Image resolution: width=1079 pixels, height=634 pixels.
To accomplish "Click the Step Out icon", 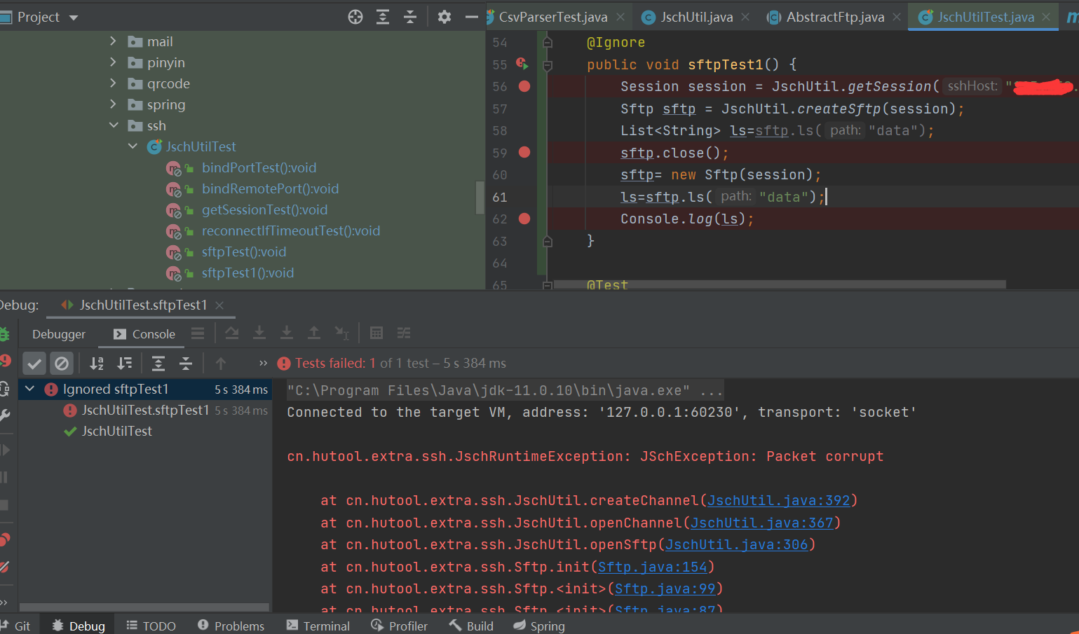I will tap(313, 332).
